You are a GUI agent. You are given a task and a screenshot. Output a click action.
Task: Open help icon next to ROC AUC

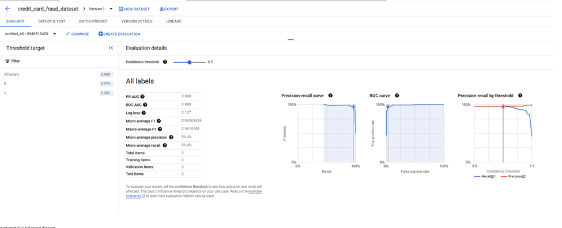pyautogui.click(x=145, y=105)
